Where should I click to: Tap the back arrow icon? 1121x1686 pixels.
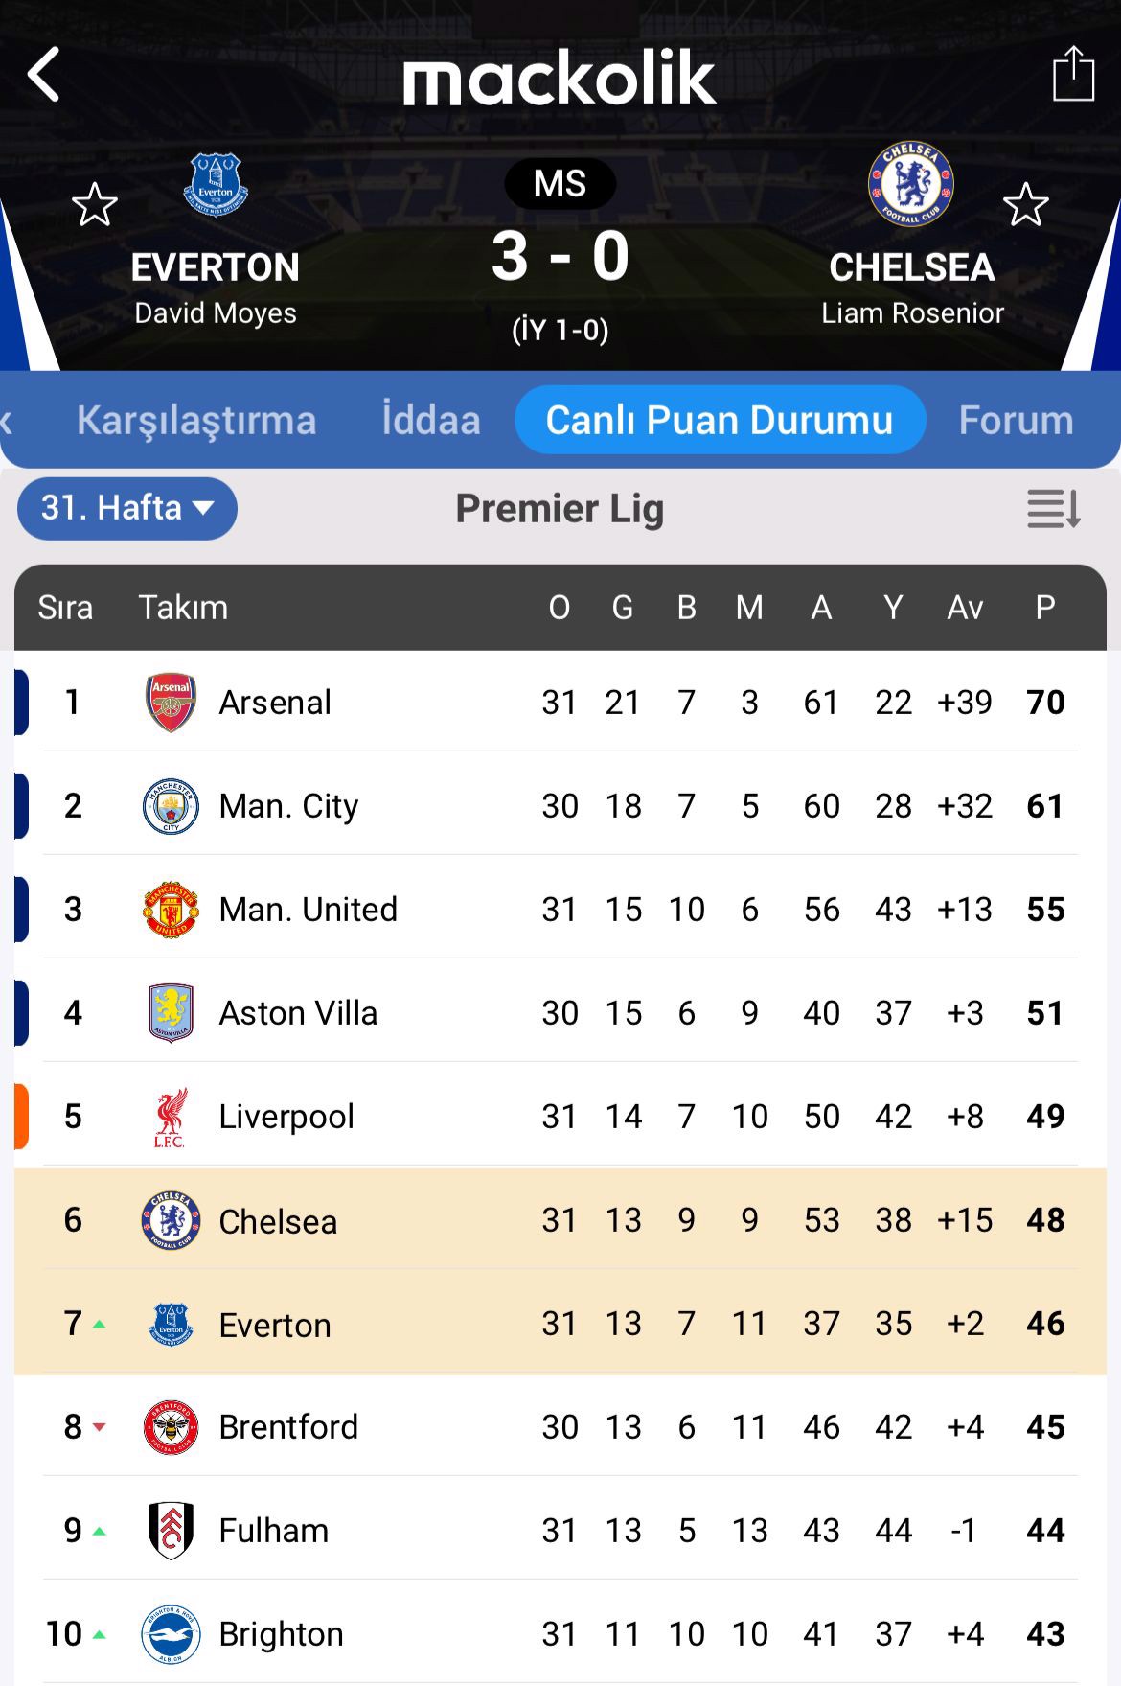44,75
